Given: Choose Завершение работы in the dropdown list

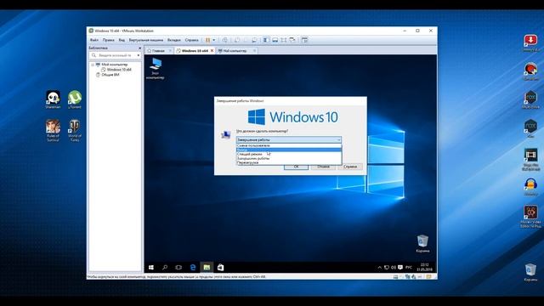Looking at the screenshot, I should coord(289,158).
